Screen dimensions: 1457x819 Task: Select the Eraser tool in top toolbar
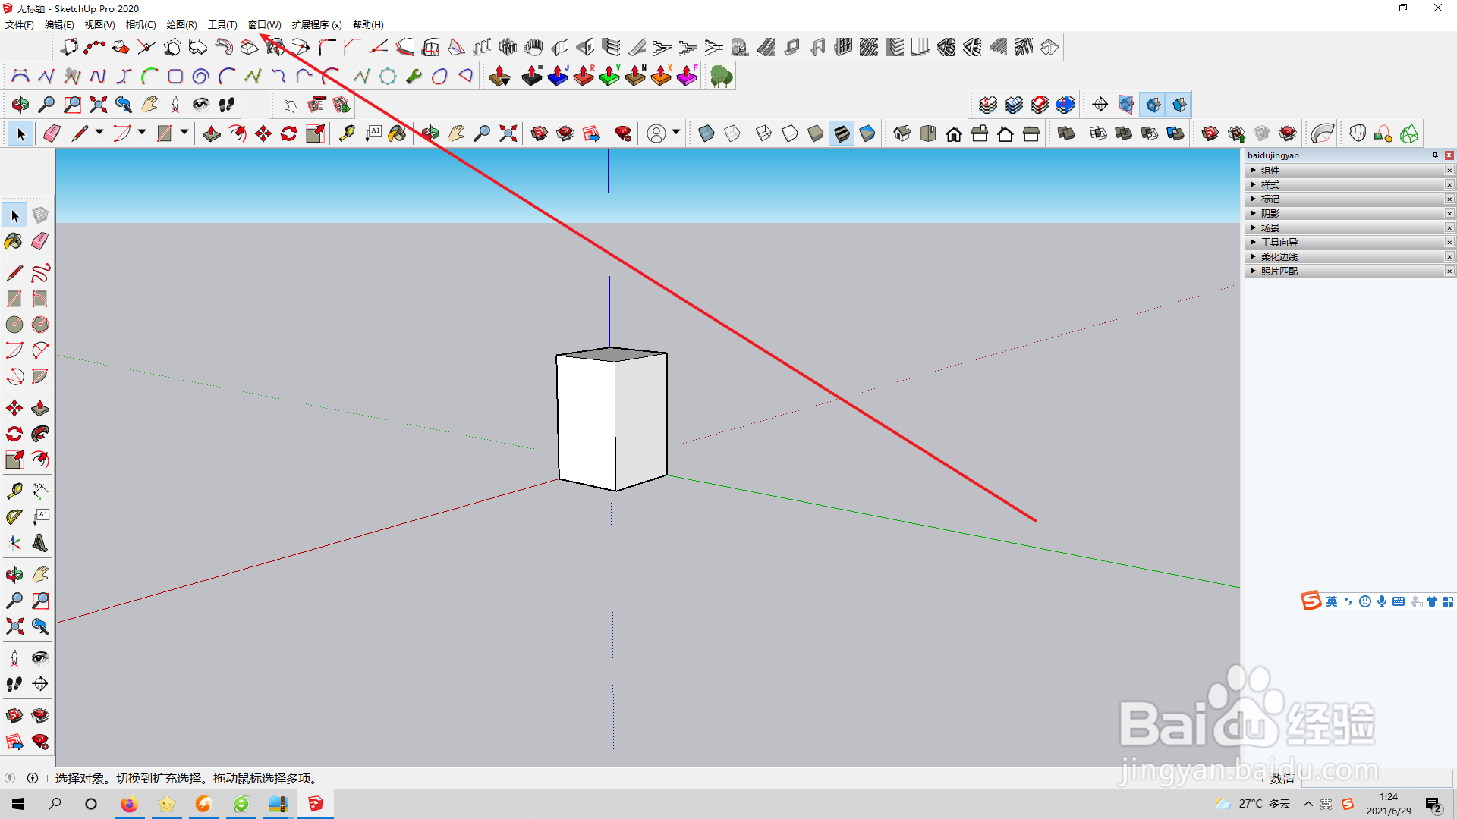click(x=52, y=133)
